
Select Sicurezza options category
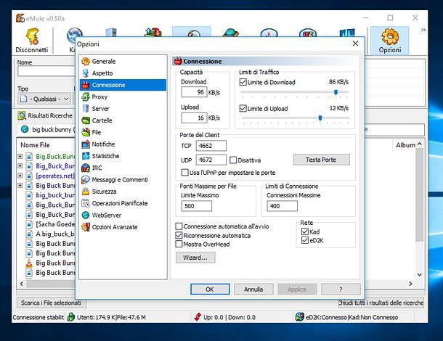point(105,192)
